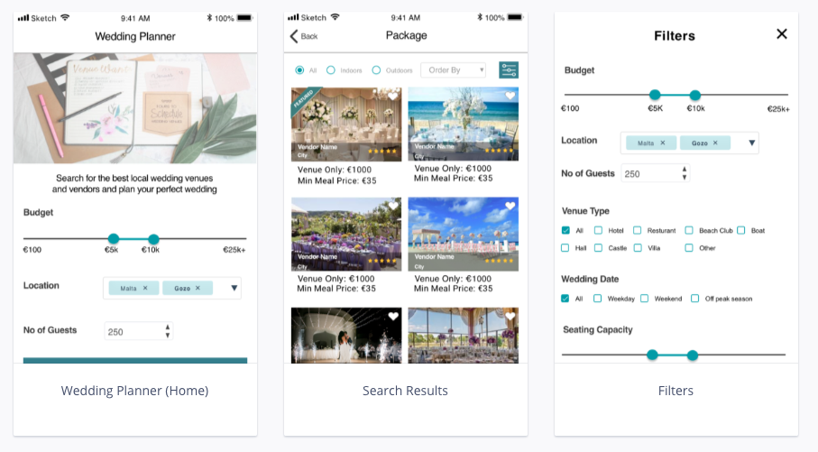This screenshot has width=818, height=452.
Task: Remove Malta tag on the home screen
Action: click(145, 288)
